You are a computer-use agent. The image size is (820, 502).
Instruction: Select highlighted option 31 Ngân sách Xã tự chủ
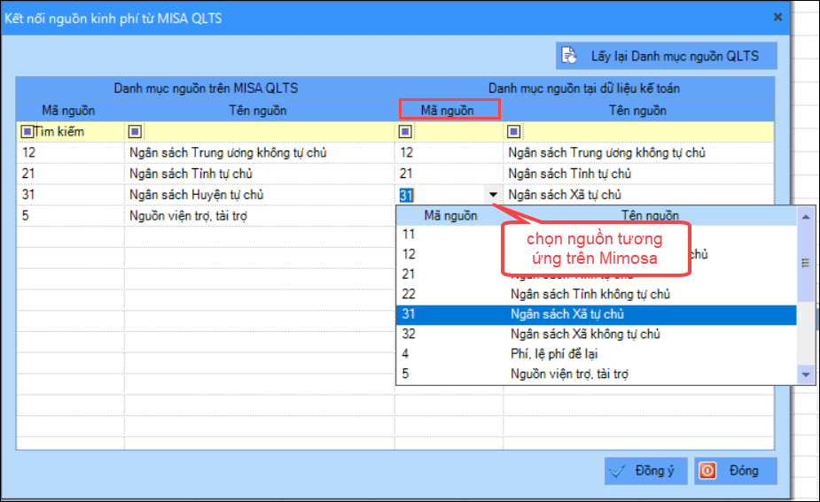pyautogui.click(x=597, y=314)
